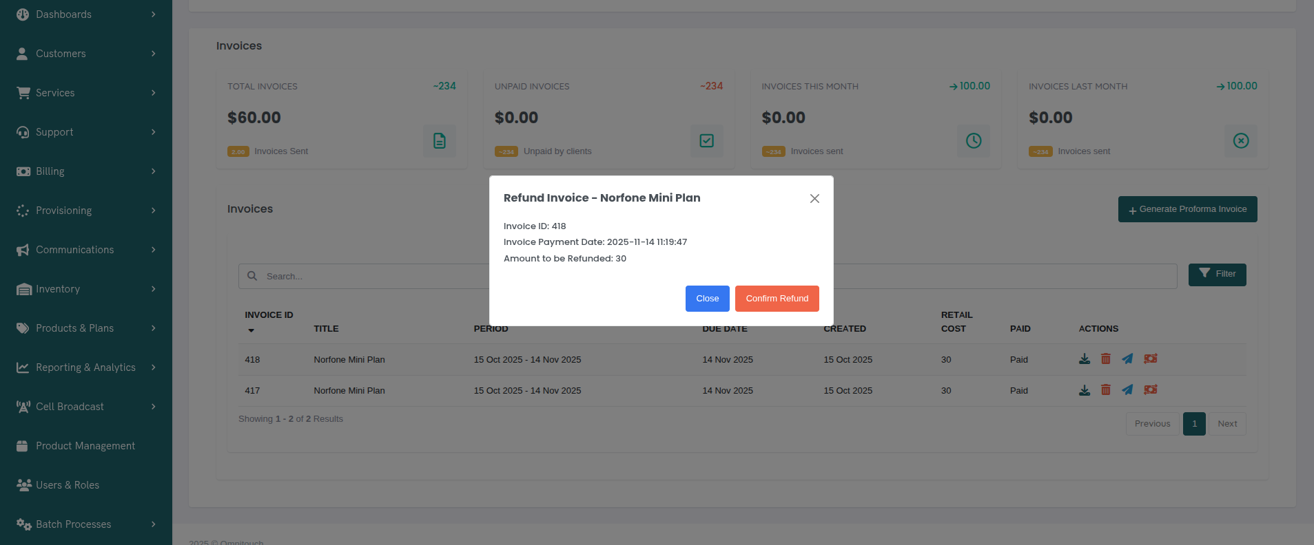The height and width of the screenshot is (545, 1314).
Task: Click refund money icon for invoice 417
Action: point(1150,389)
